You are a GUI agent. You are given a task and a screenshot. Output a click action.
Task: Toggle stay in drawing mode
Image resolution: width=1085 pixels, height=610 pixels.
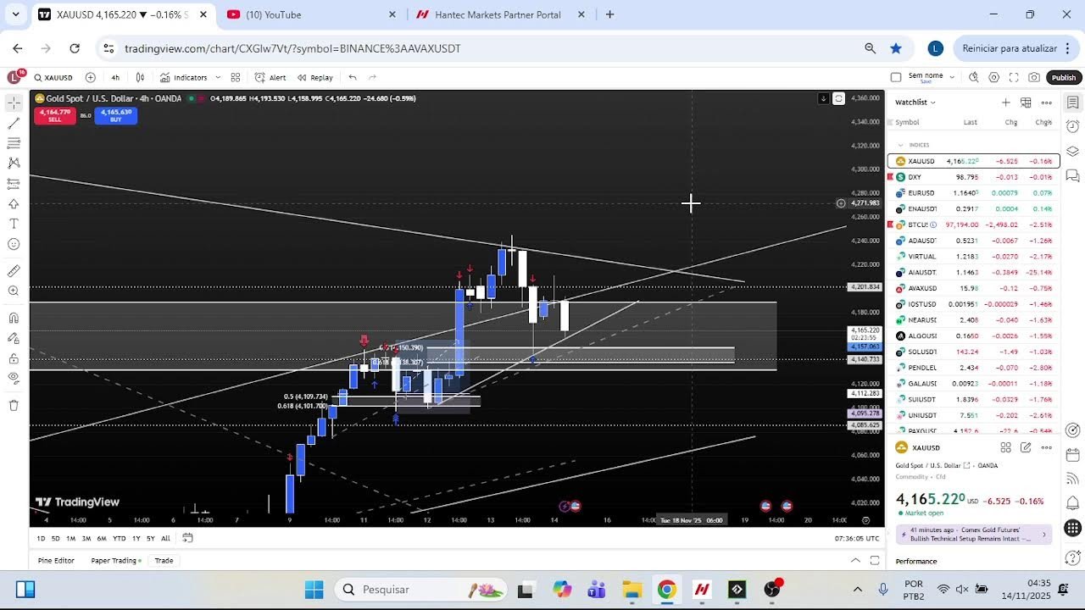(14, 338)
